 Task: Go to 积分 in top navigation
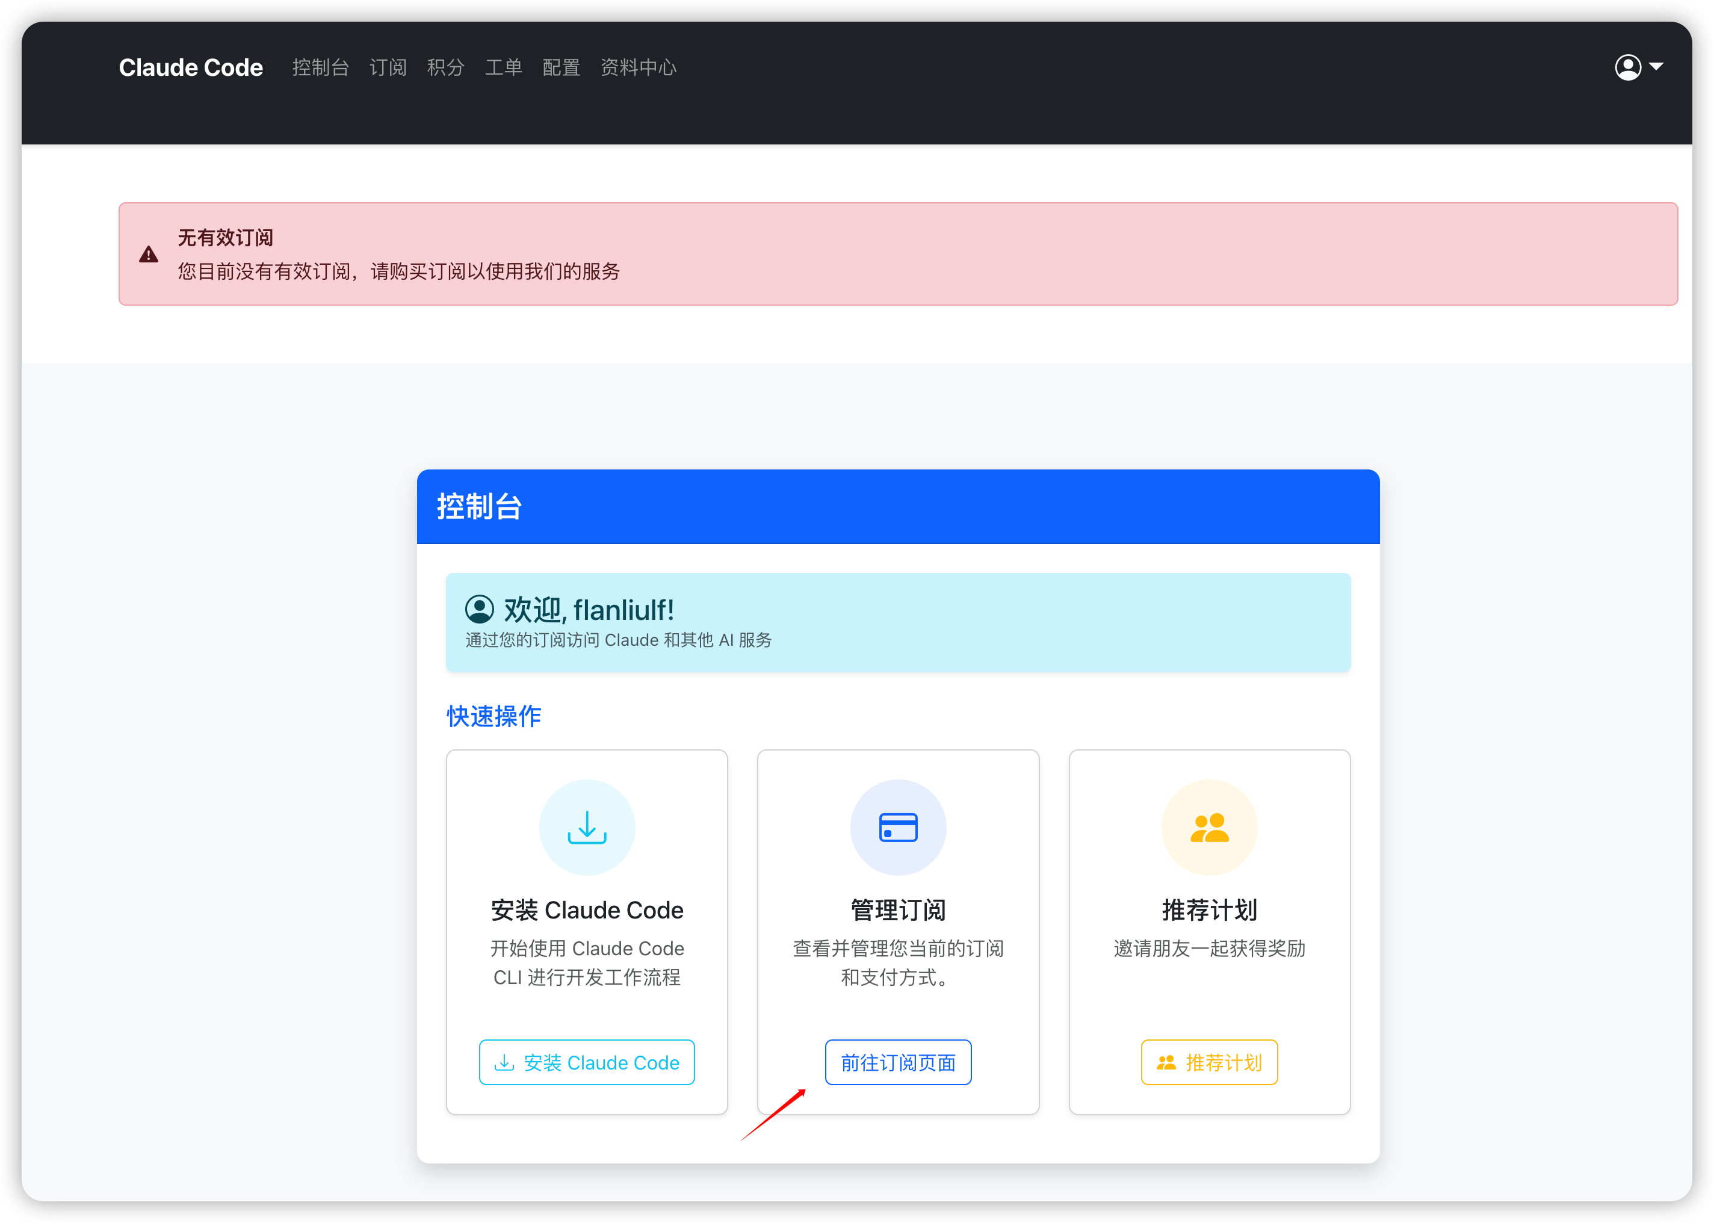point(445,68)
